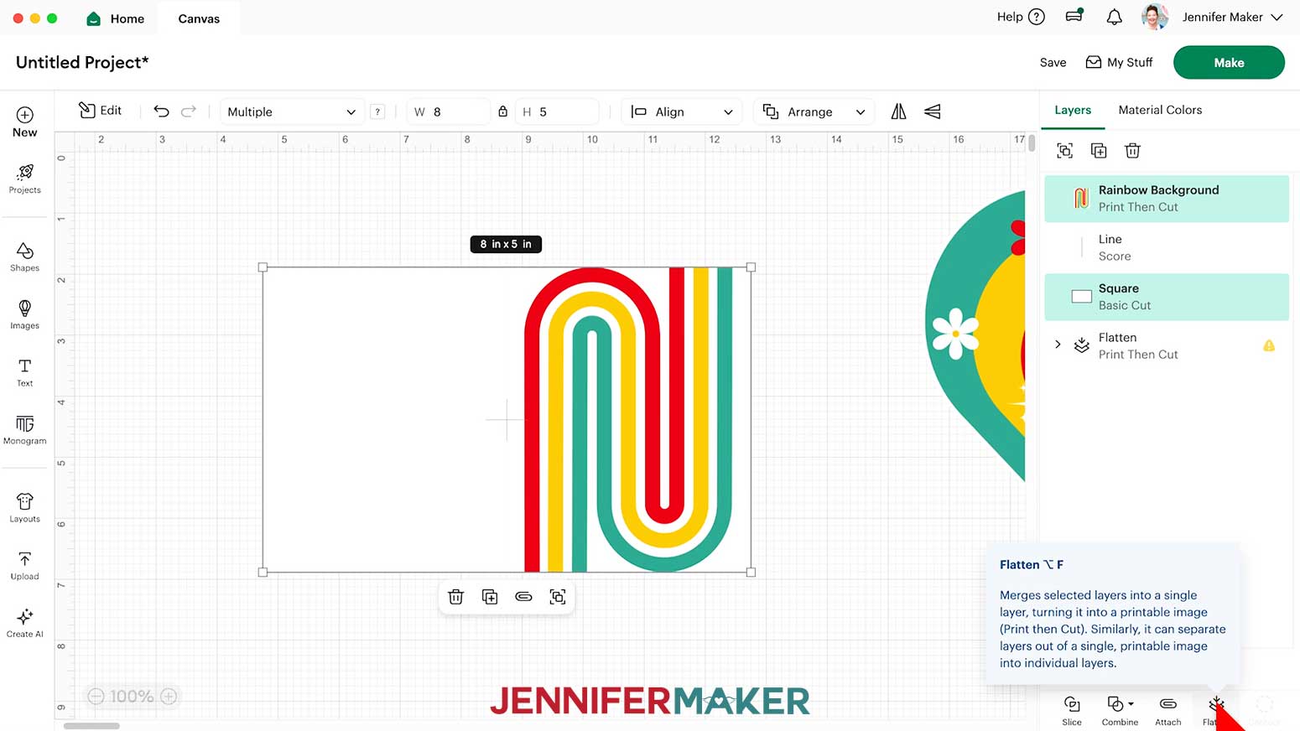Click the Undo arrow
1300x731 pixels.
161,111
